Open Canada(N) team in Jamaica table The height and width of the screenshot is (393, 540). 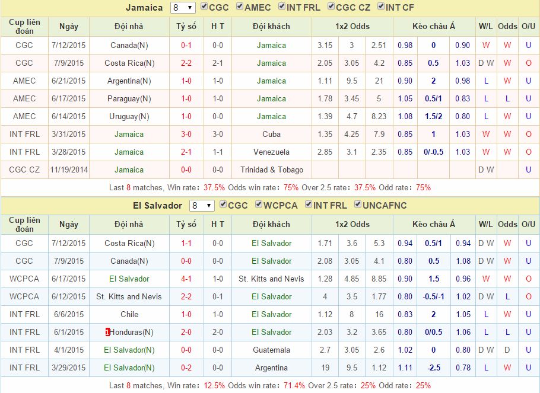(129, 45)
